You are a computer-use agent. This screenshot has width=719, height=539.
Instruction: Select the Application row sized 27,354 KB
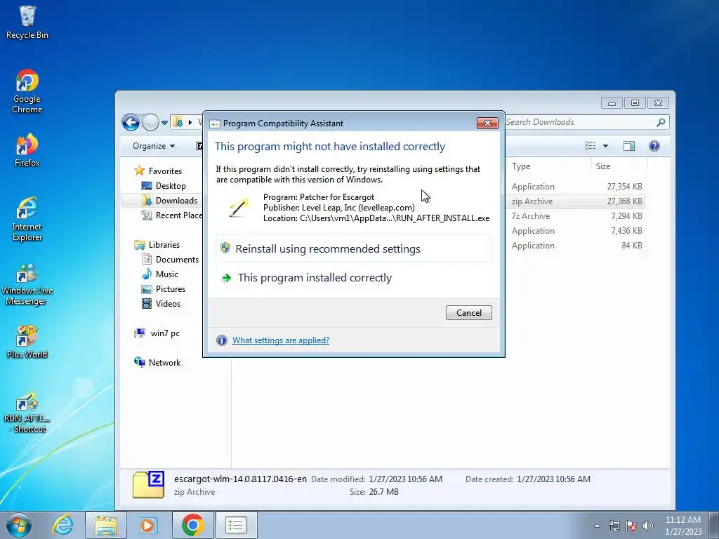pos(576,187)
